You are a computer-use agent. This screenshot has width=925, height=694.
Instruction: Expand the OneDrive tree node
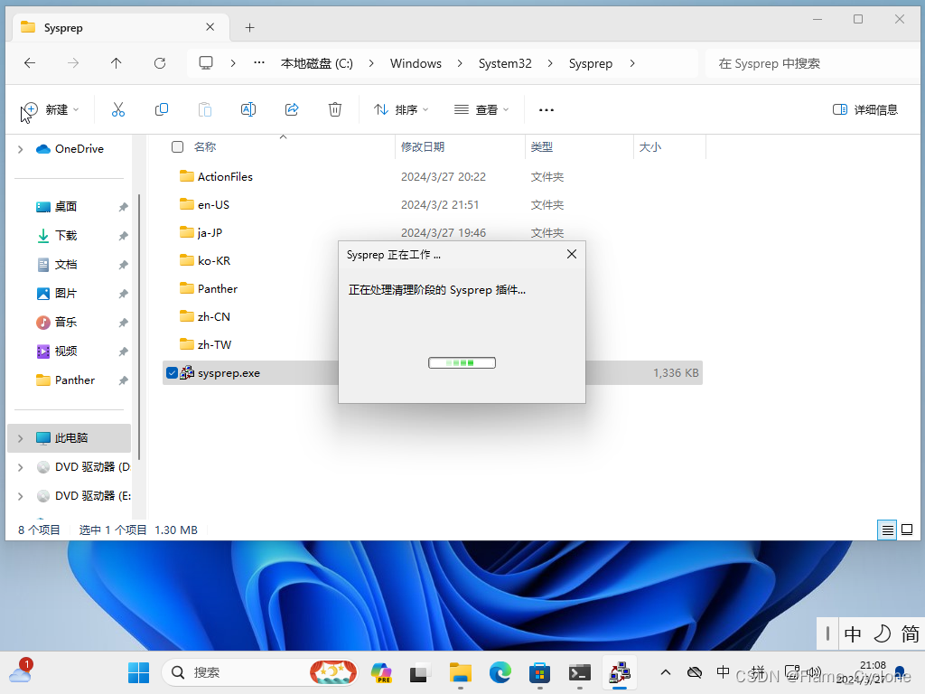click(x=21, y=149)
